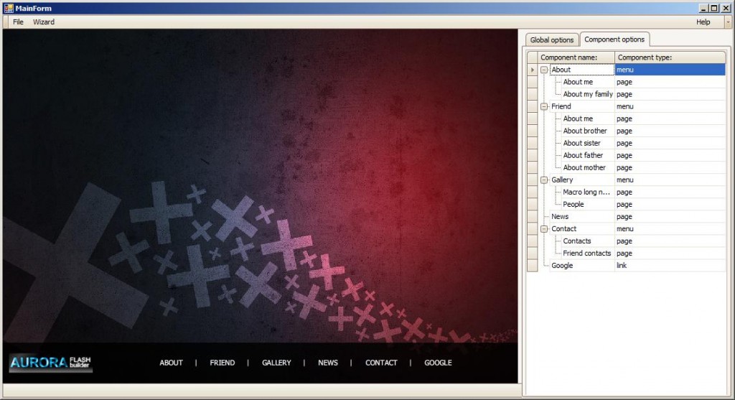Click the toolbar overflow arrow beside Help
Screen dimensions: 735x400
[x=728, y=22]
